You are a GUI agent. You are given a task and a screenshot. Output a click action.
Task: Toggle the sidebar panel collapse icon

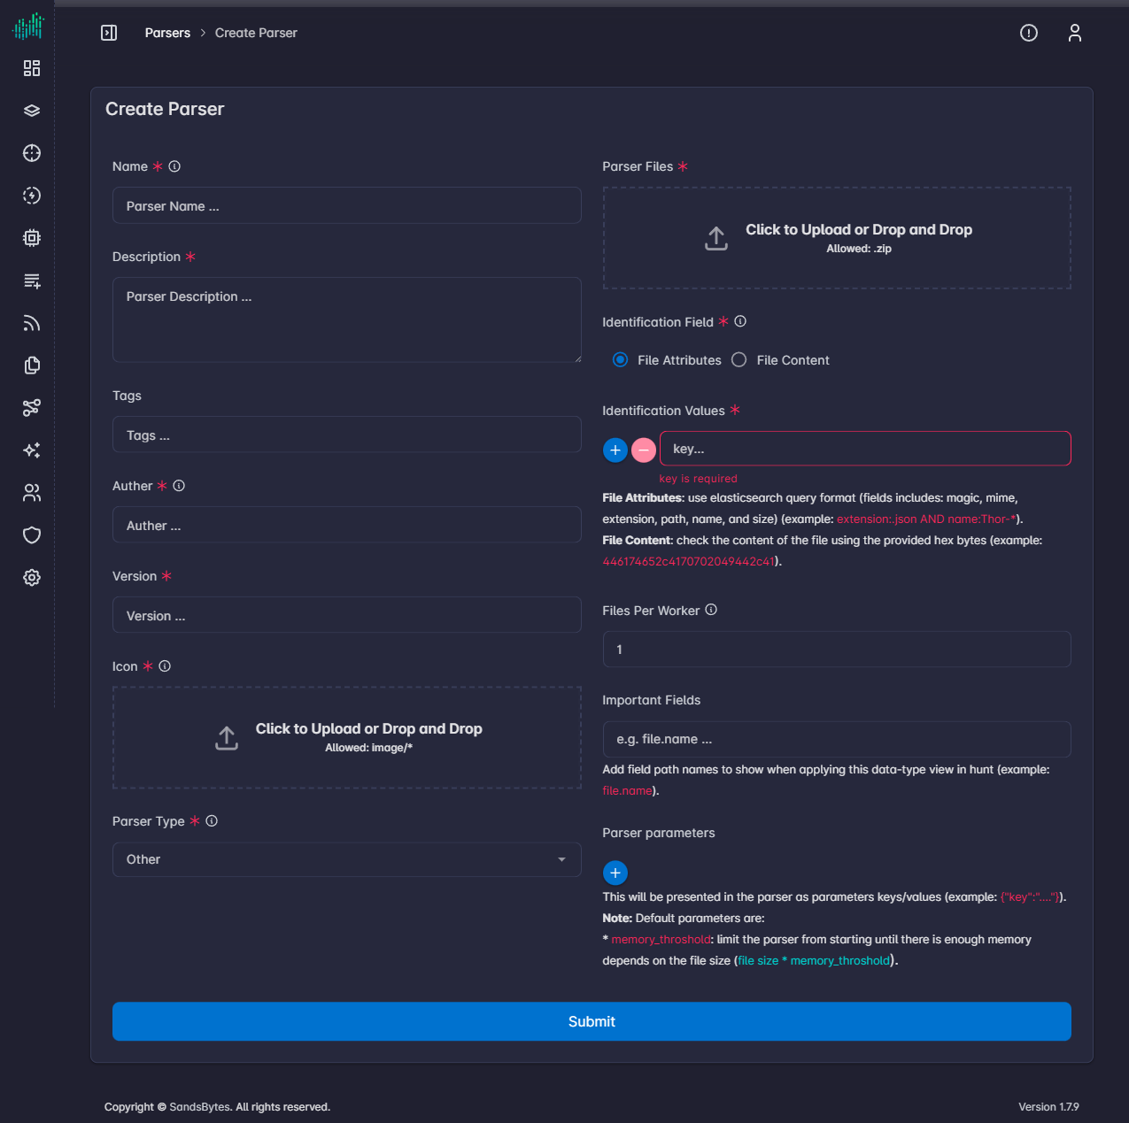109,33
